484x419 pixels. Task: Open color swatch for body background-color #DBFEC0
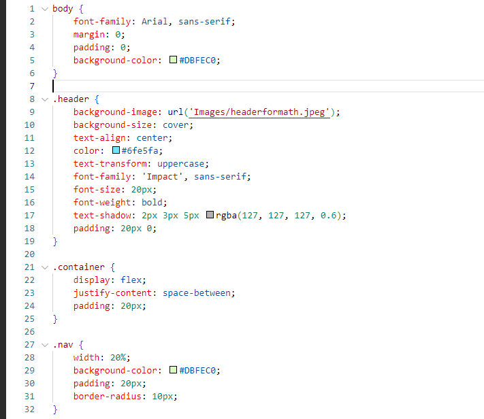click(x=173, y=60)
